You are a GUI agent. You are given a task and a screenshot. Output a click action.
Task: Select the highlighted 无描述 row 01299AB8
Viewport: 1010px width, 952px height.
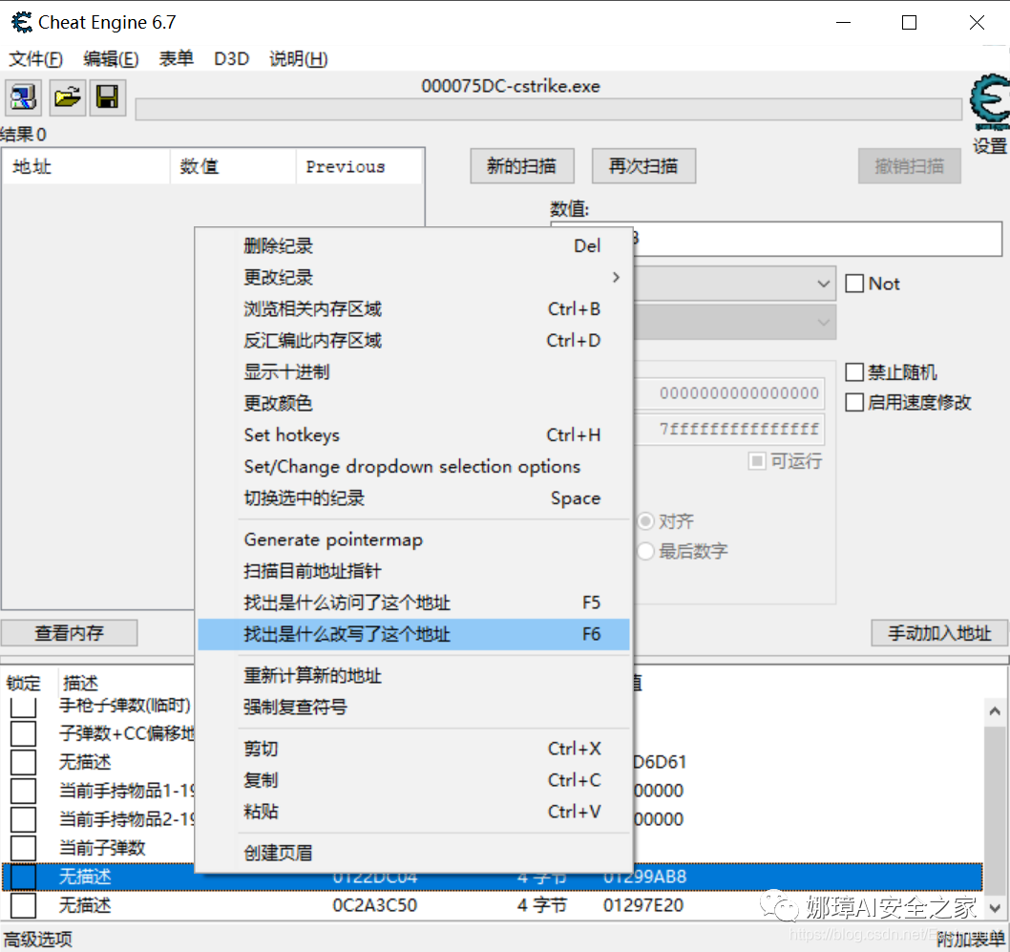click(x=493, y=877)
